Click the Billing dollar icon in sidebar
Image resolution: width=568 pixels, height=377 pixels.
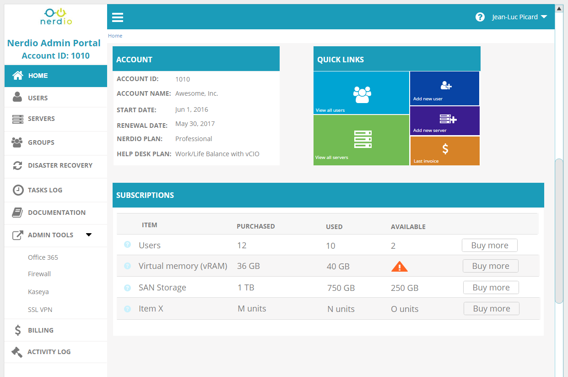click(x=18, y=330)
